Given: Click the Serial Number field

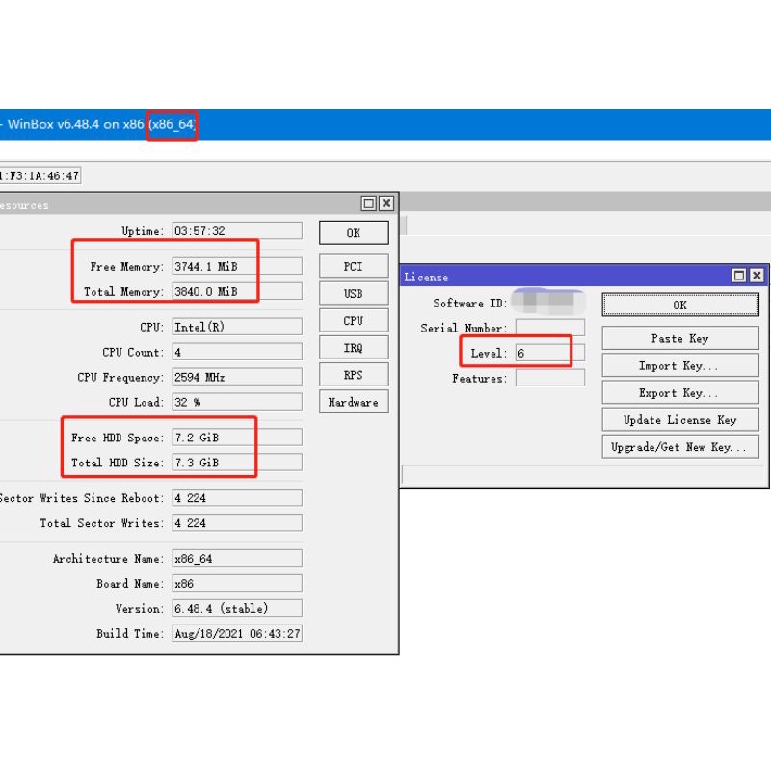Looking at the screenshot, I should click(549, 328).
